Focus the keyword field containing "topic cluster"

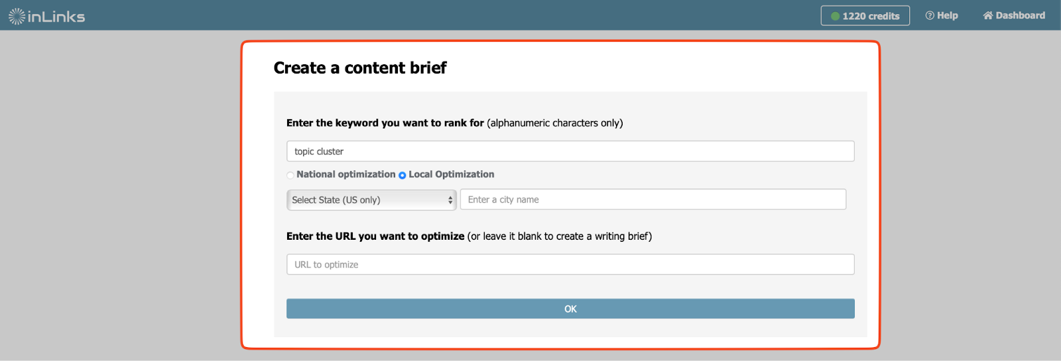click(x=570, y=151)
